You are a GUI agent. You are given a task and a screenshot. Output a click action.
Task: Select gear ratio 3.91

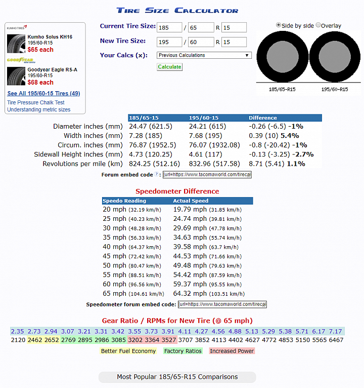point(168,331)
